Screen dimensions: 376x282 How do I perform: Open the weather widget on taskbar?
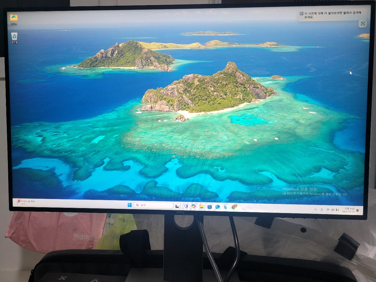coord(26,202)
